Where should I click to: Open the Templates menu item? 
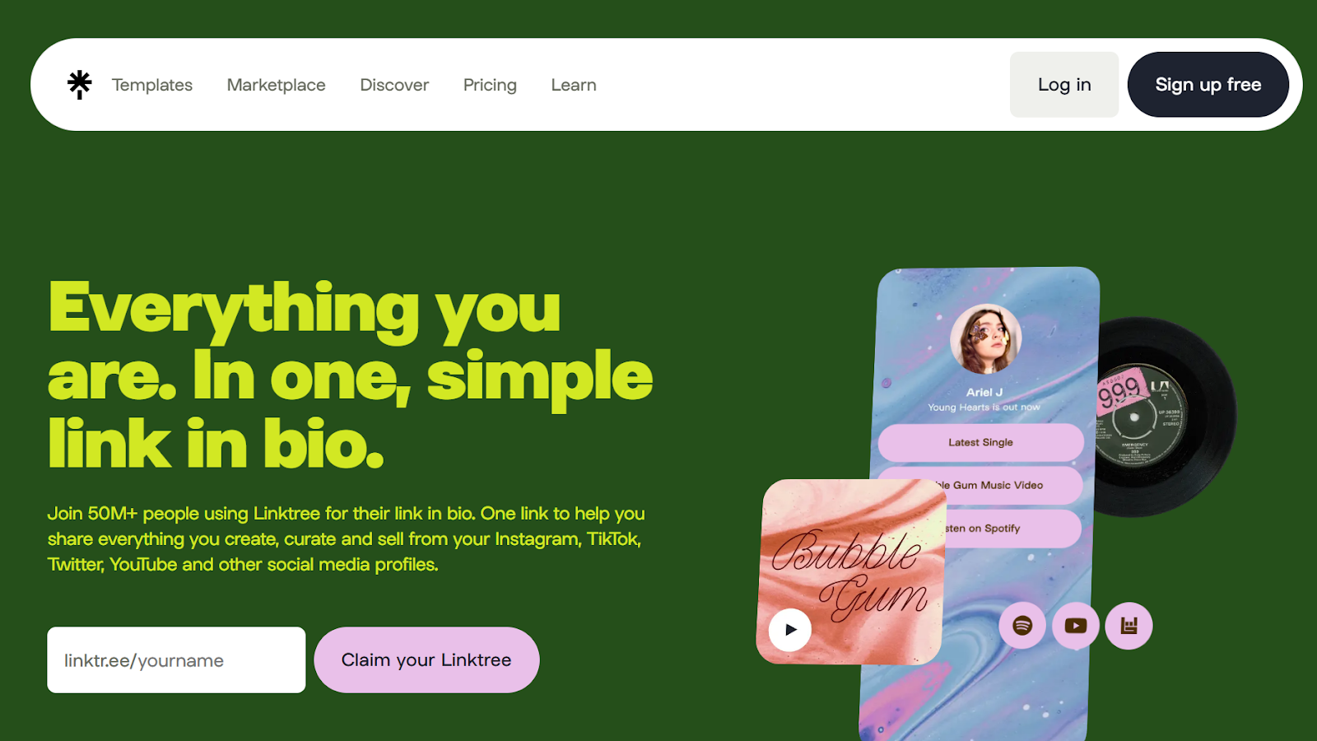point(152,85)
